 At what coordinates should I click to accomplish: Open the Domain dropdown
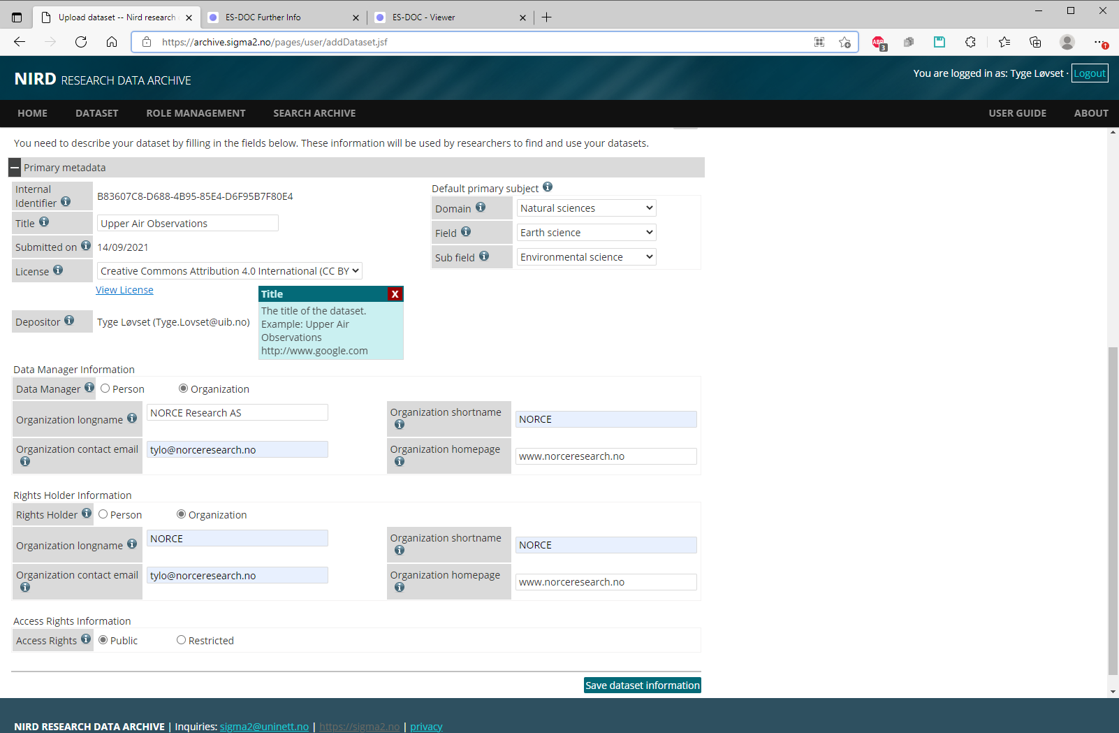pos(586,208)
